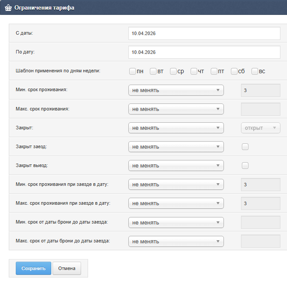The image size is (287, 281).
Task: Click the «Мин. срок проживания» value field
Action: (x=260, y=90)
